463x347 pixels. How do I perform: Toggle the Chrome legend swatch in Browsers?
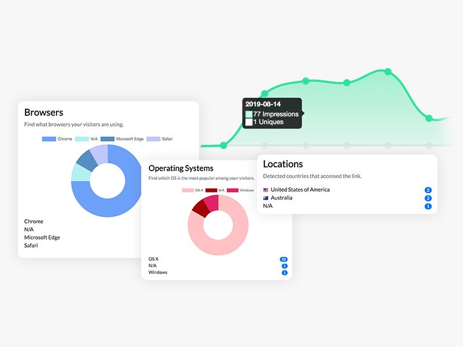coord(49,139)
